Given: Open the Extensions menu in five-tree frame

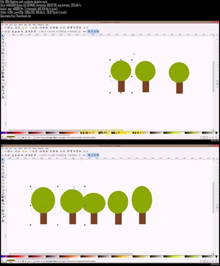Looking at the screenshot, I should coord(41,148).
